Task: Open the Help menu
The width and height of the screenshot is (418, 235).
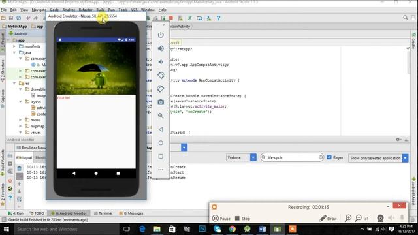Action: click(x=163, y=10)
